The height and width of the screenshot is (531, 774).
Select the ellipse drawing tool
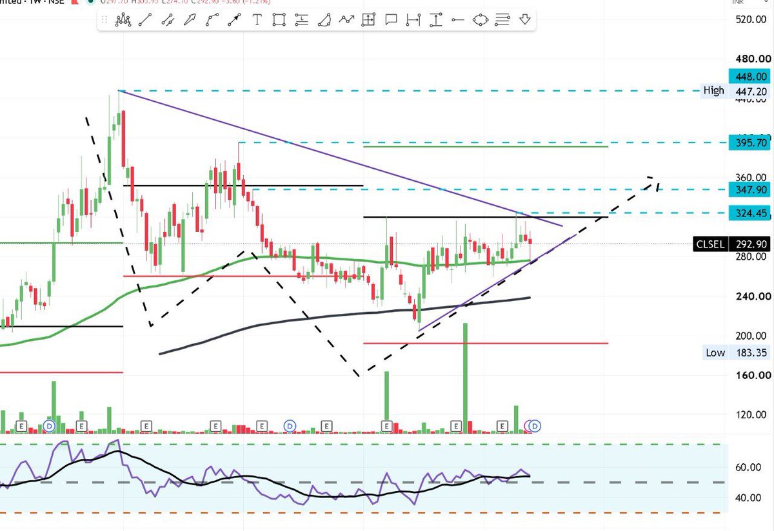pyautogui.click(x=481, y=20)
